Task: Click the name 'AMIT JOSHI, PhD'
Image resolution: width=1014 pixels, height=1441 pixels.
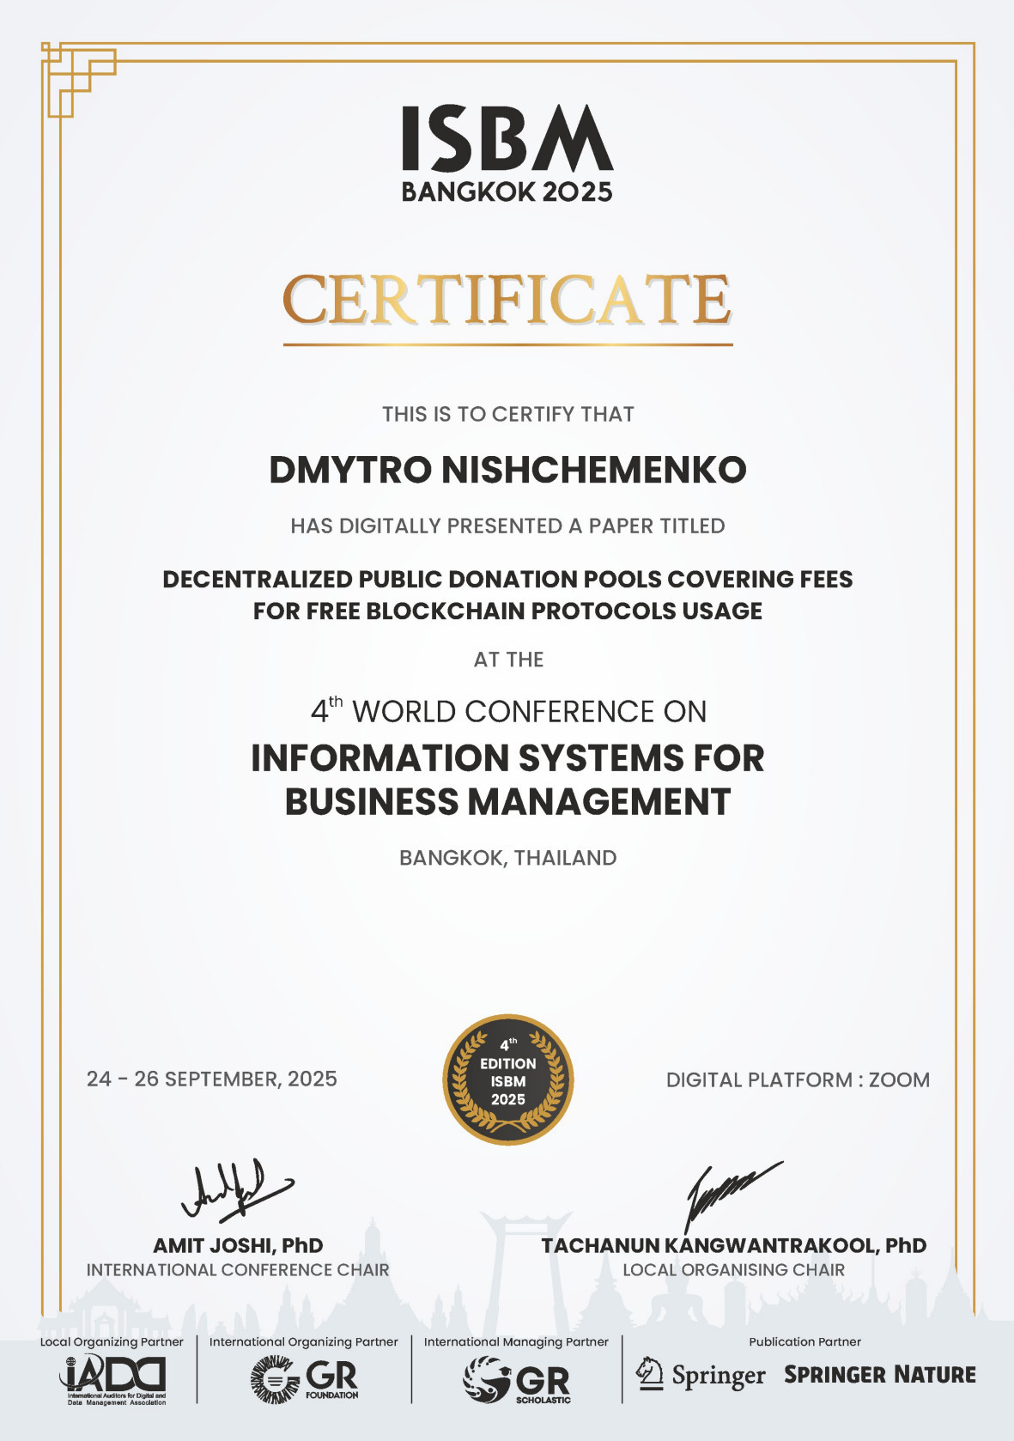Action: click(238, 1245)
